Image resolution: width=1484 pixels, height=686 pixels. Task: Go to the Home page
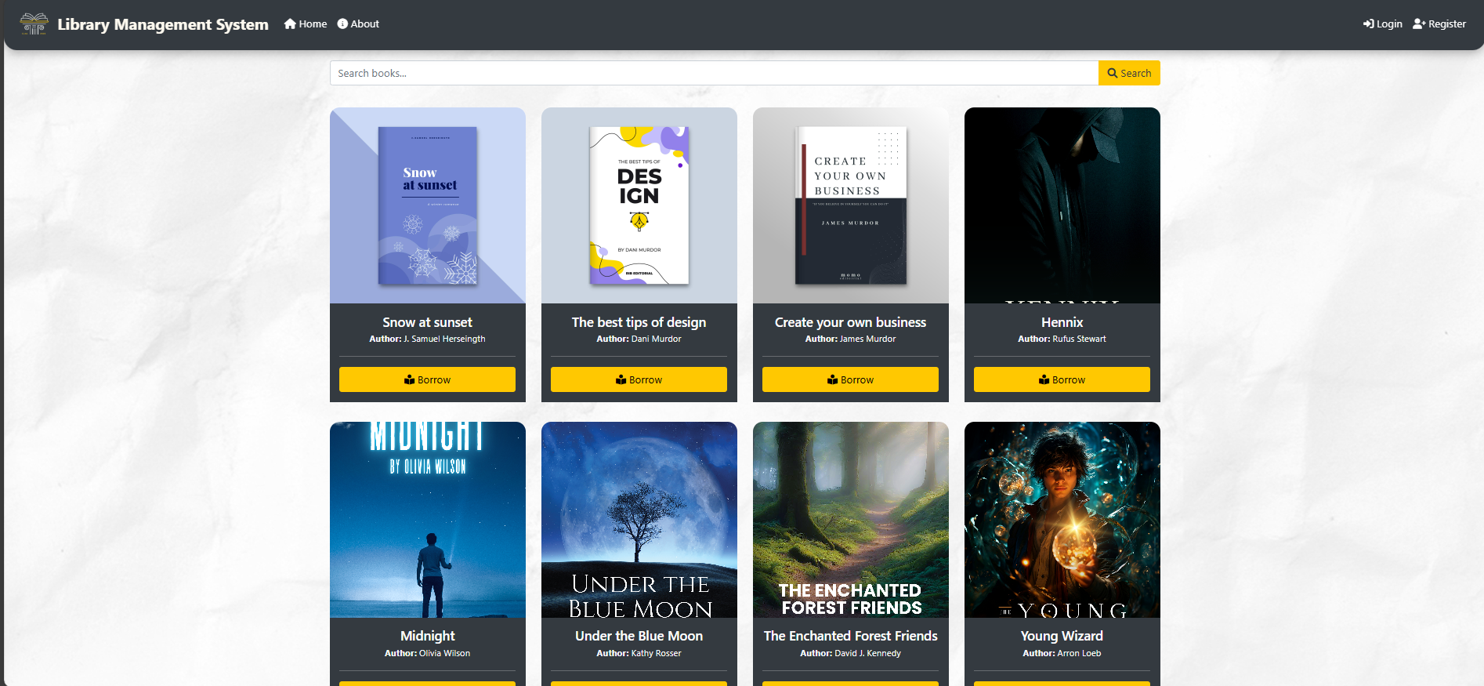click(306, 24)
